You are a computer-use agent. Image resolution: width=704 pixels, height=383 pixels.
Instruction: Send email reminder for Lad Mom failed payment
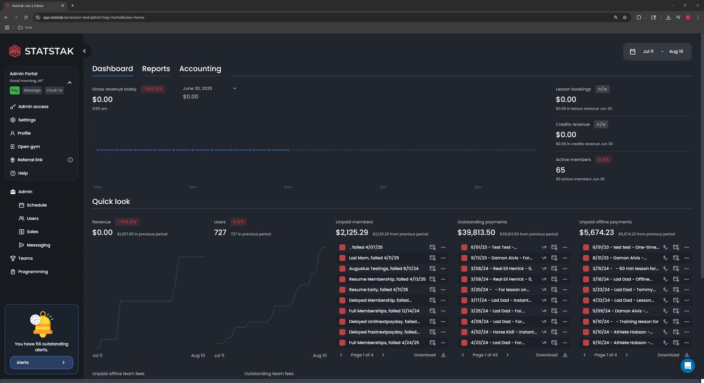point(432,258)
